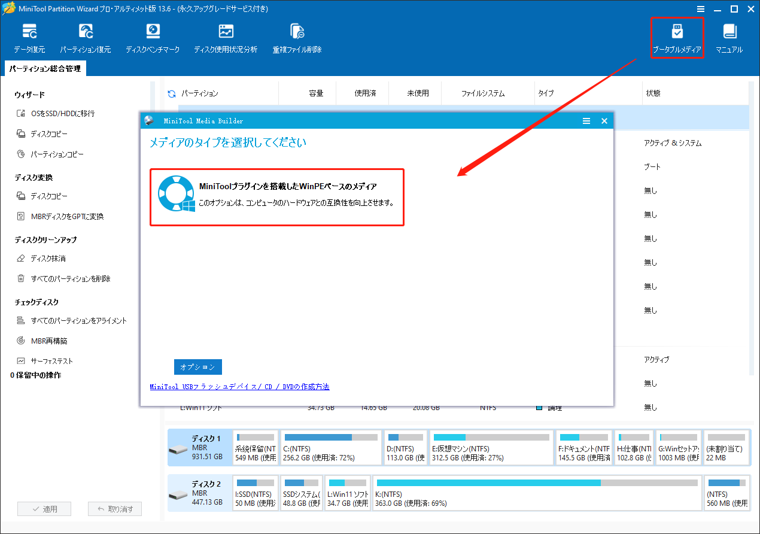Select the L:Win11 ソフト partition block
This screenshot has width=760, height=534.
(x=348, y=493)
